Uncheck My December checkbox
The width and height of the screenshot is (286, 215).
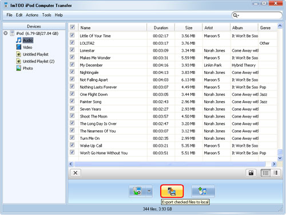tap(72, 64)
